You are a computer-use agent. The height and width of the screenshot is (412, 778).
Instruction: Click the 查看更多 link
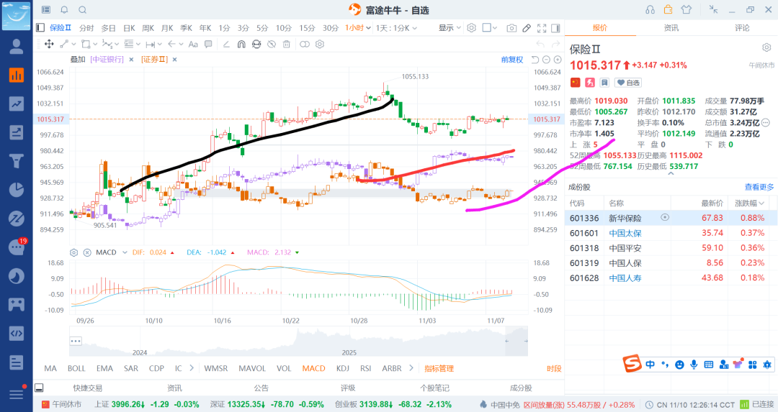(759, 187)
